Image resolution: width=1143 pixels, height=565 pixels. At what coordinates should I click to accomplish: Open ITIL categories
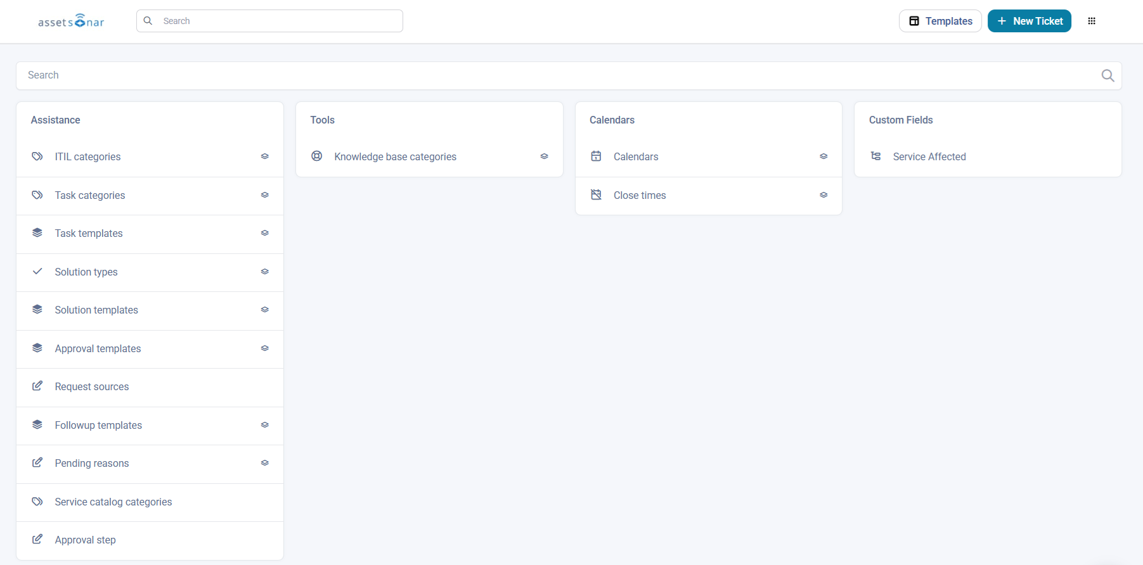[87, 157]
